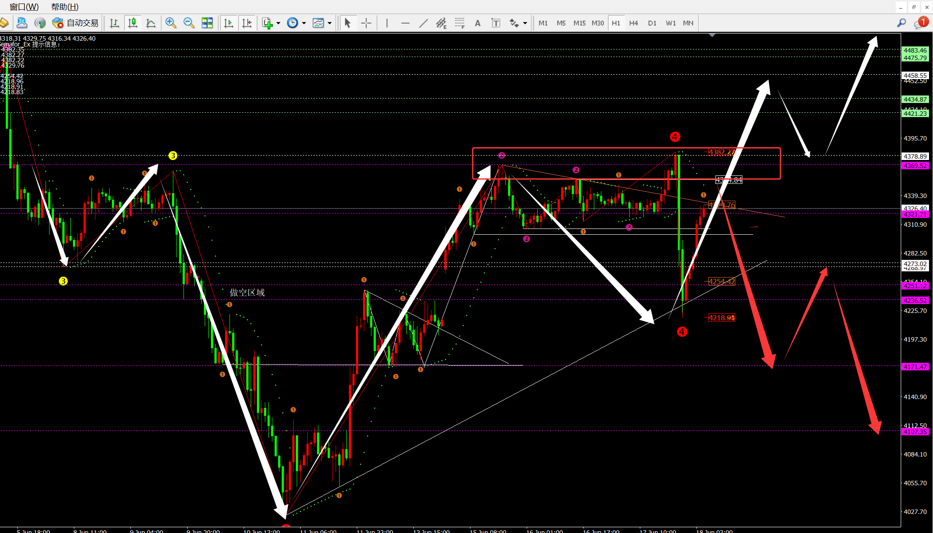Click magenta price label 4171.47
This screenshot has height=533, width=933.
pyautogui.click(x=915, y=367)
